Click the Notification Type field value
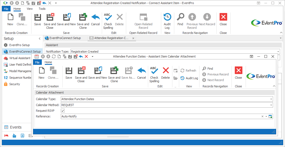 (x=85, y=52)
